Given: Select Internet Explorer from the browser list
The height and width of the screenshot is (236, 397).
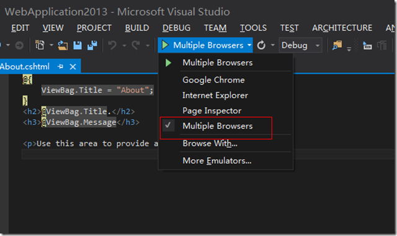Looking at the screenshot, I should pyautogui.click(x=226, y=95).
